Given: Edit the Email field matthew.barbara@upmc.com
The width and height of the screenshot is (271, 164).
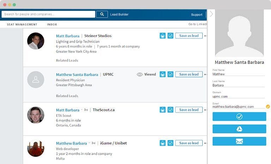Looking at the screenshot, I should pyautogui.click(x=239, y=107).
